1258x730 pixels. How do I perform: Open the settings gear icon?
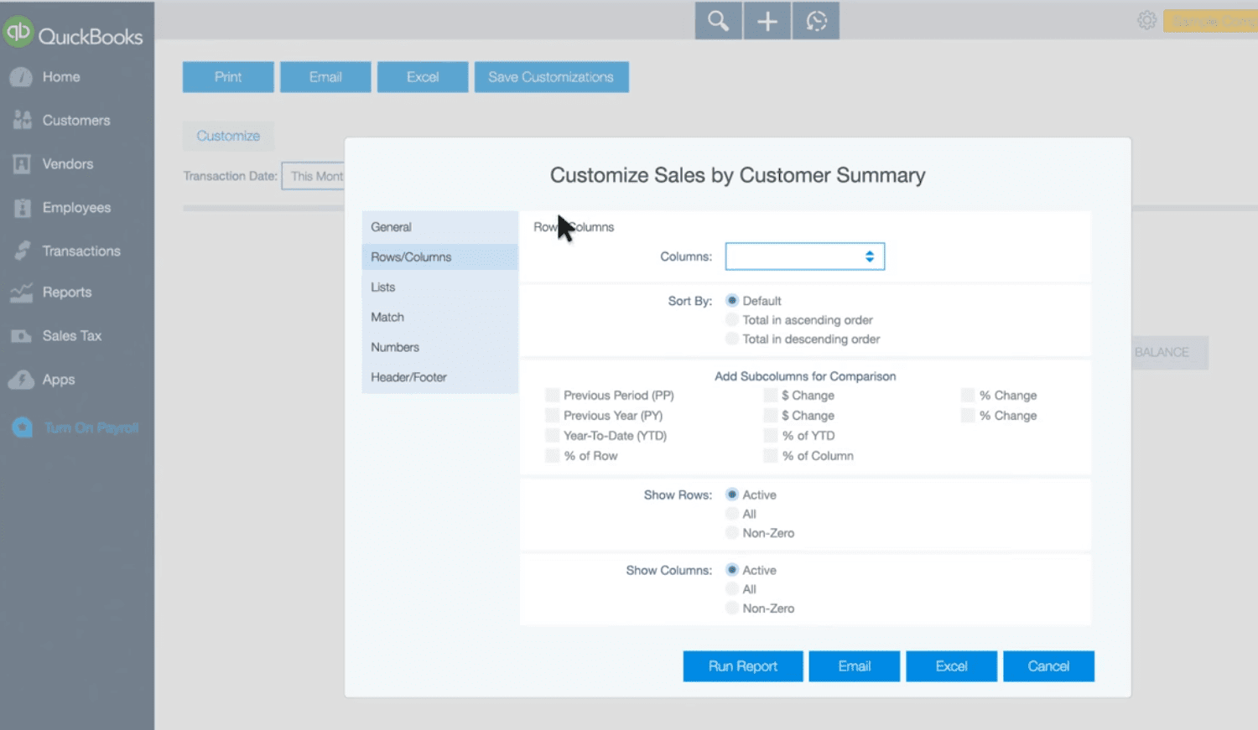tap(1146, 20)
